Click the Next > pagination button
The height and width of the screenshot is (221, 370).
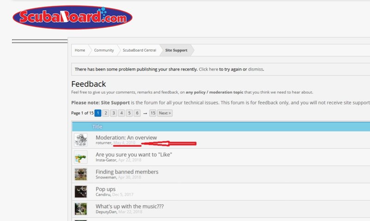[x=165, y=113]
